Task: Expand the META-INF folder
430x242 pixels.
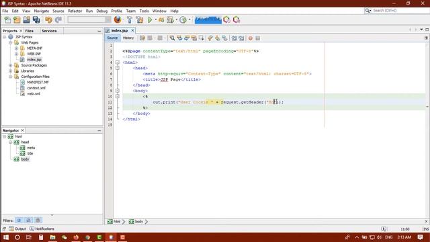Action: tap(16, 48)
